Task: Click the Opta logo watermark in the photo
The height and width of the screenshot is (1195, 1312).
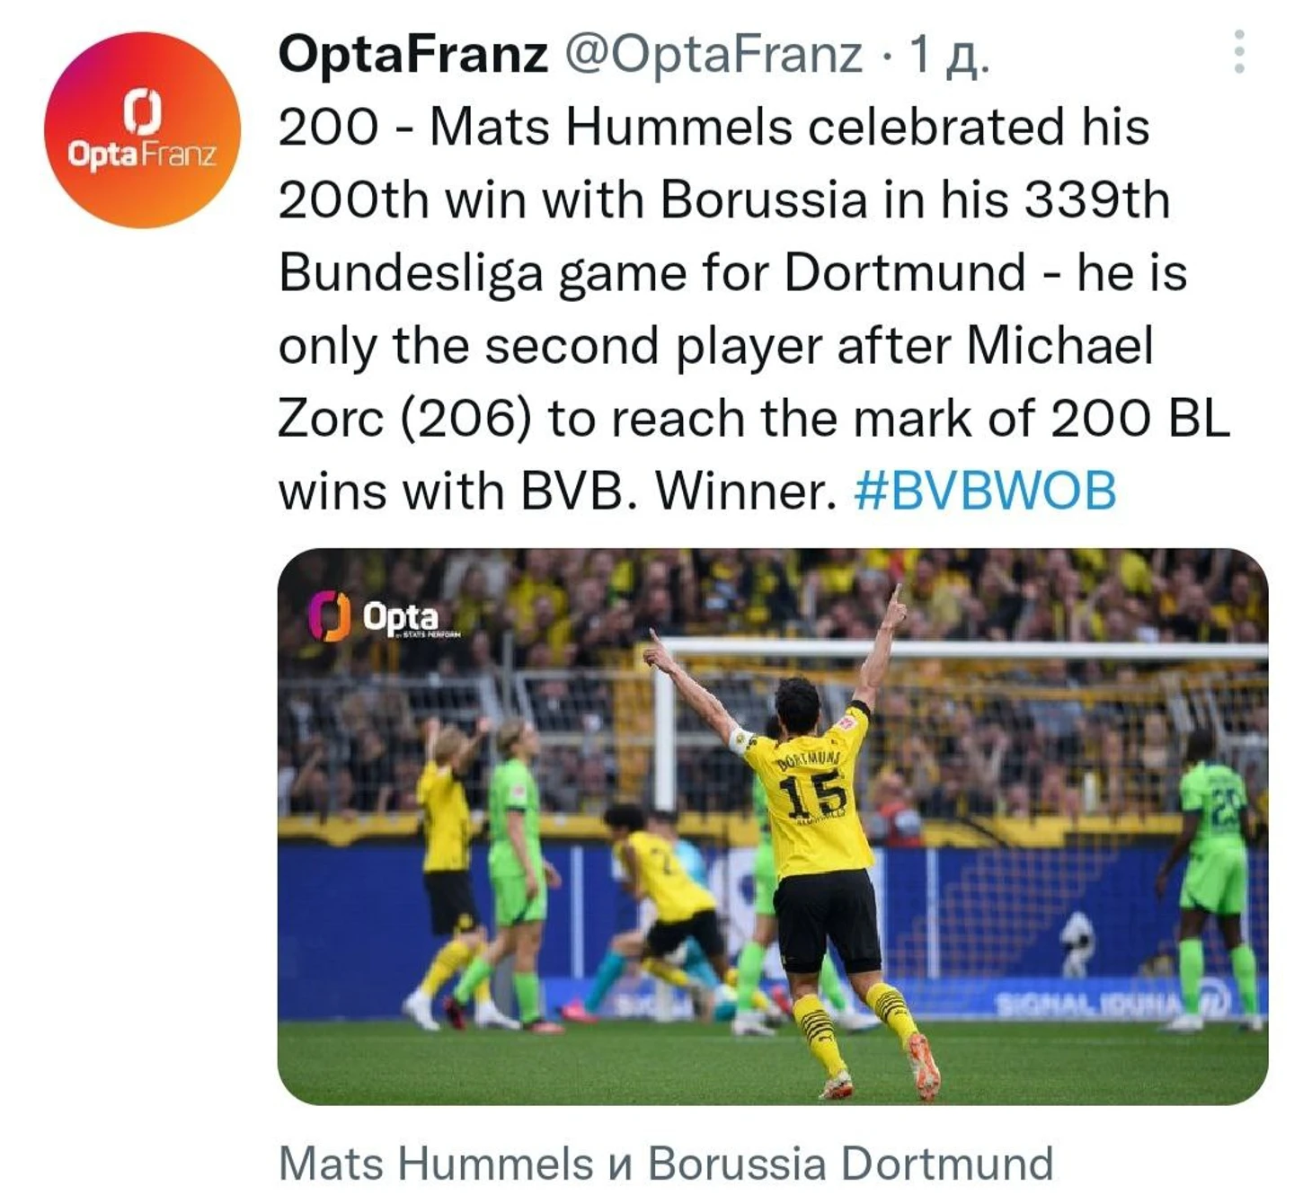Action: 384,616
